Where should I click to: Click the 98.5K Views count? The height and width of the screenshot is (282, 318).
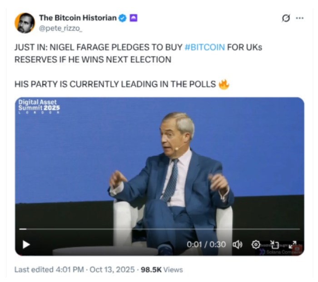[x=161, y=270]
